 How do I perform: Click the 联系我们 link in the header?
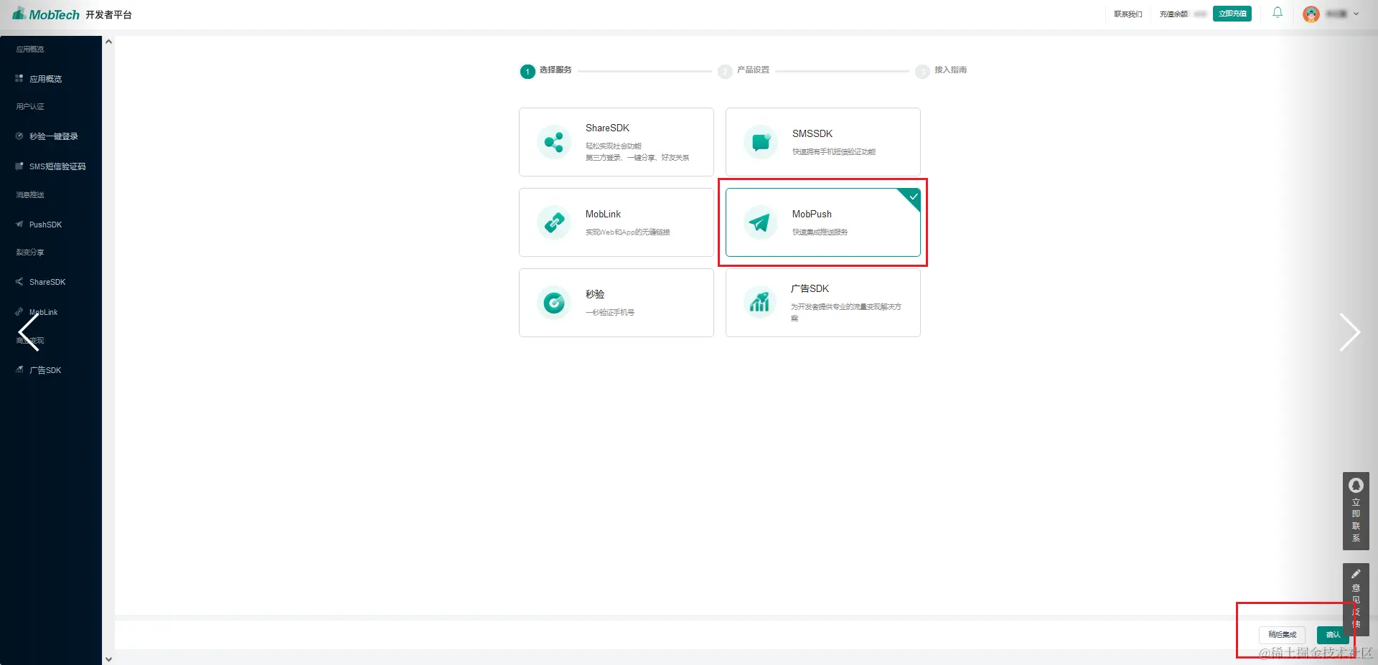(1128, 14)
